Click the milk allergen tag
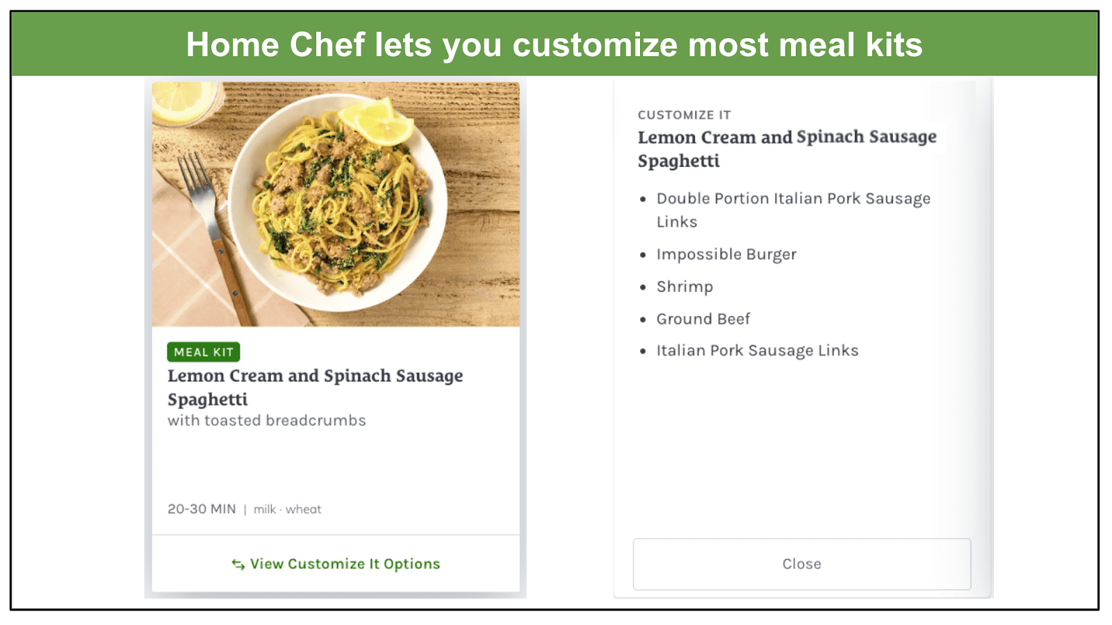 point(265,510)
